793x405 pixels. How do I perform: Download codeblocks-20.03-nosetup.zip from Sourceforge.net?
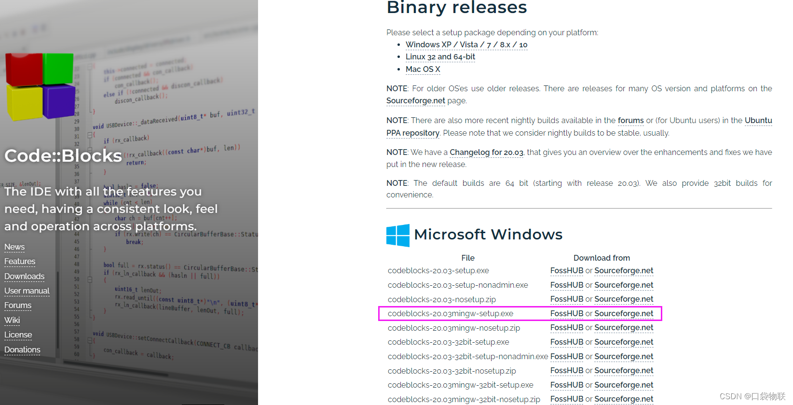click(624, 299)
